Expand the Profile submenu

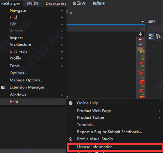tap(33, 58)
